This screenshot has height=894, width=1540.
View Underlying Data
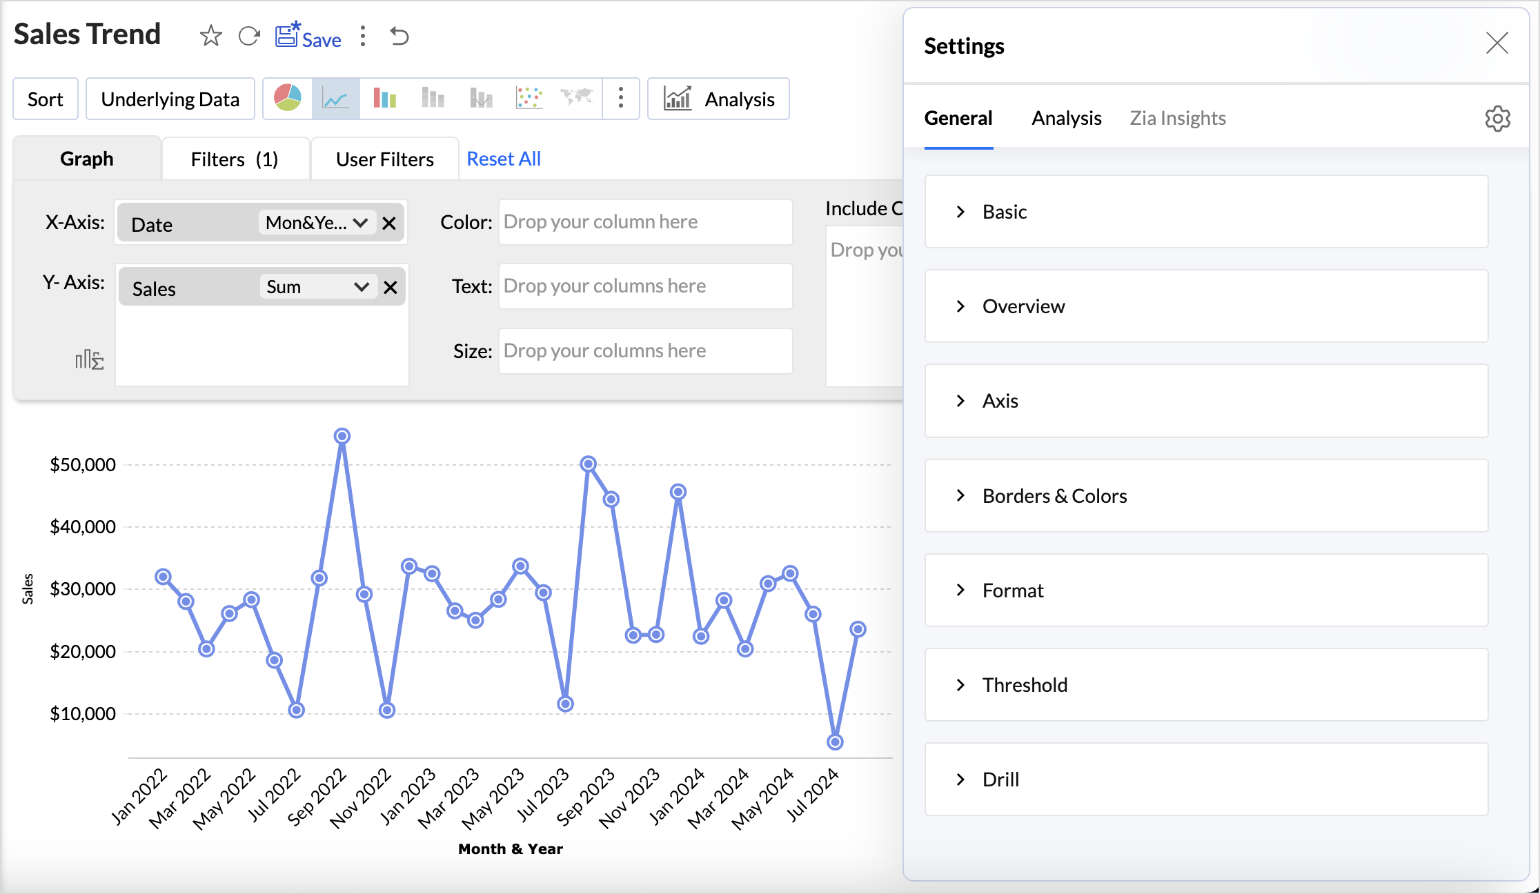coord(170,99)
